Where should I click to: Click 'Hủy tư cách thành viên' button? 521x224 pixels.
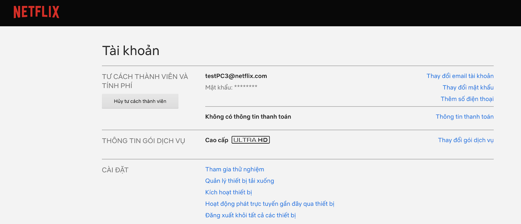pos(140,101)
